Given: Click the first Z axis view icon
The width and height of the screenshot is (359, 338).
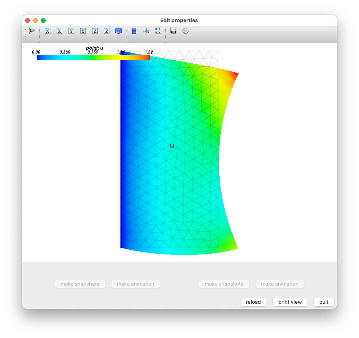Looking at the screenshot, I should click(95, 31).
